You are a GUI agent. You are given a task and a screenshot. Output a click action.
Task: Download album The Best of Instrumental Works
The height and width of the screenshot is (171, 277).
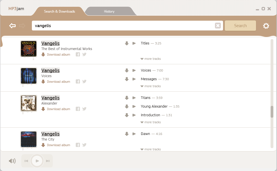tap(56, 54)
